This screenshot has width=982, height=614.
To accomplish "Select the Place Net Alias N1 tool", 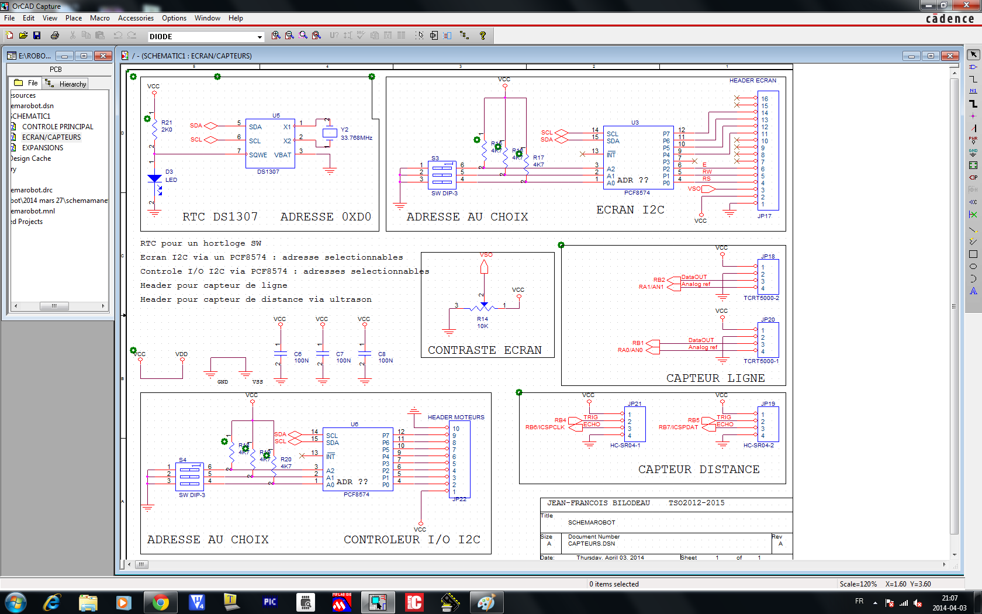I will pos(973,91).
